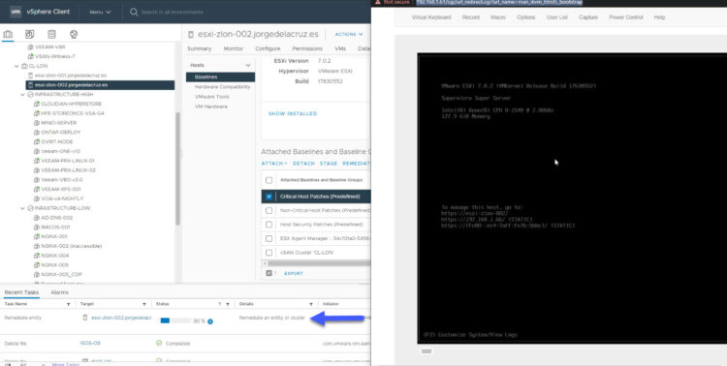This screenshot has width=727, height=366.
Task: Select Hardware Compatibility in sidebar
Action: tap(223, 86)
